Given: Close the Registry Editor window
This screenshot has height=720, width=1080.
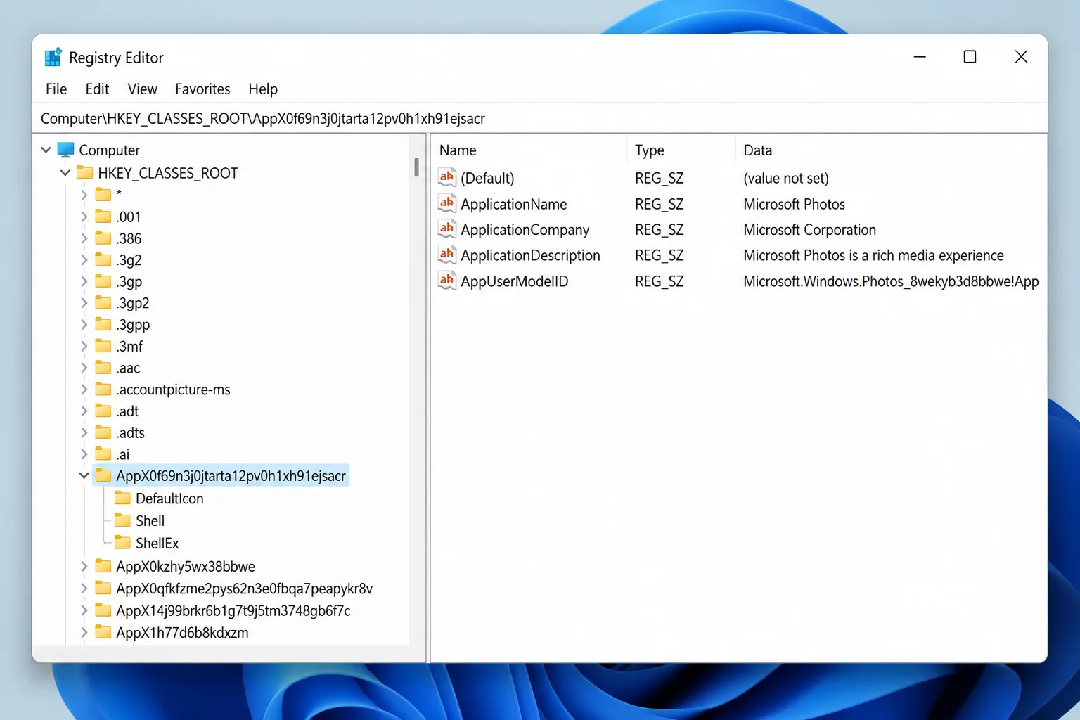Looking at the screenshot, I should [1021, 57].
